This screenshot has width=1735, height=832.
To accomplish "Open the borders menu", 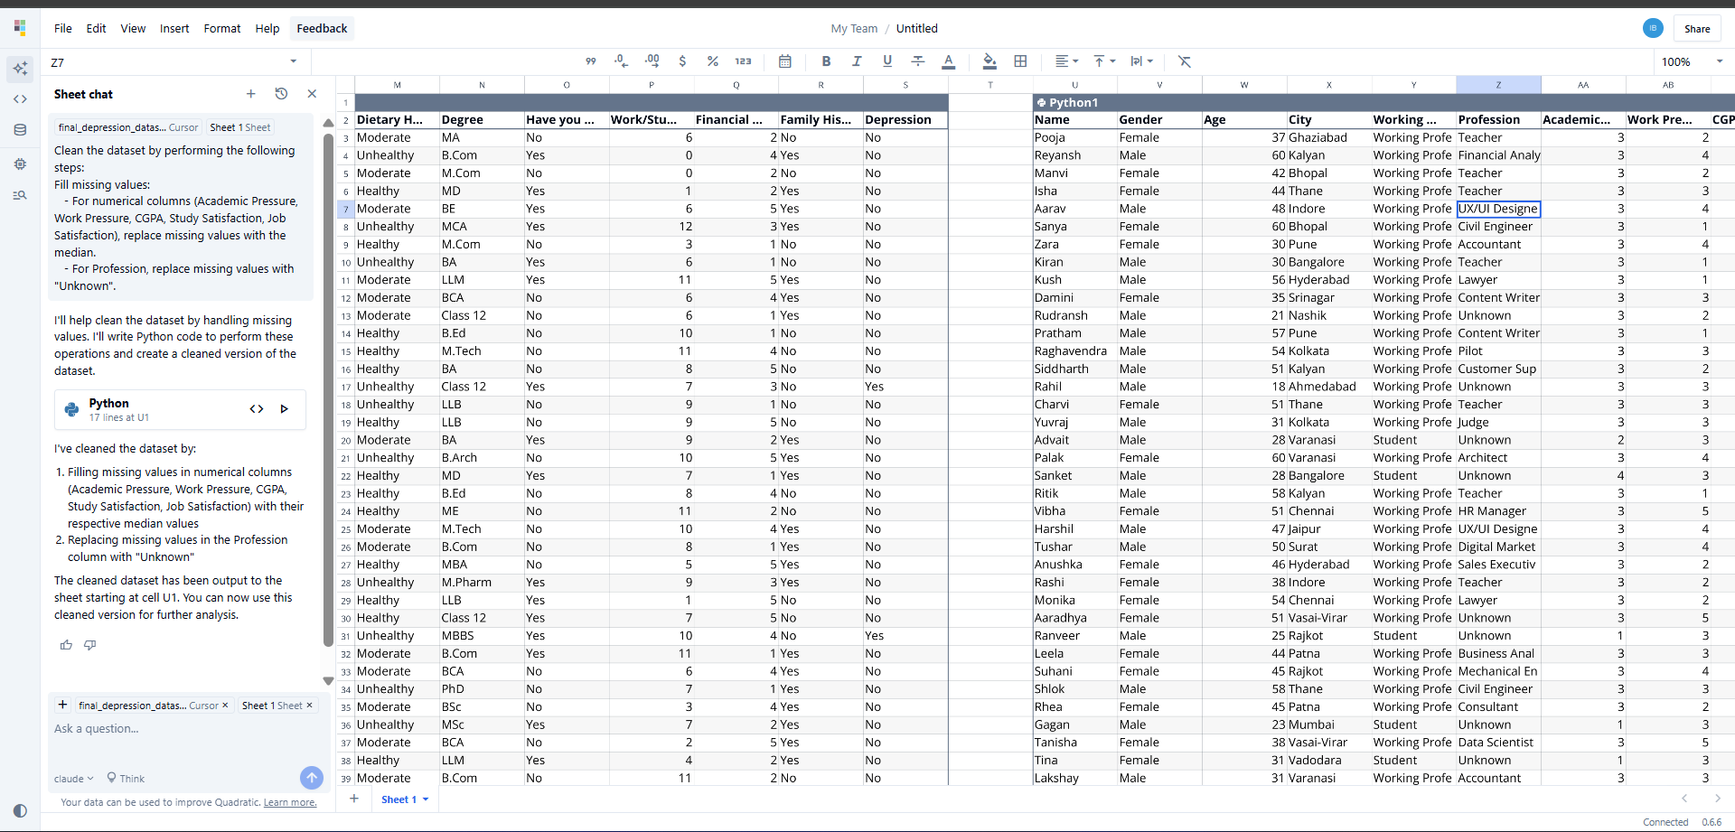I will [x=1020, y=61].
